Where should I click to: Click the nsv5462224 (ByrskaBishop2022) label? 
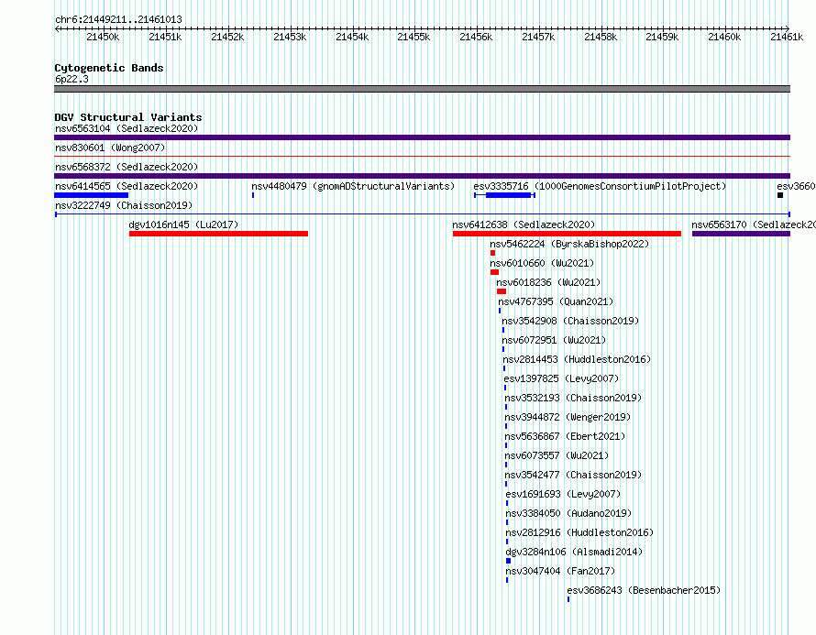(569, 244)
